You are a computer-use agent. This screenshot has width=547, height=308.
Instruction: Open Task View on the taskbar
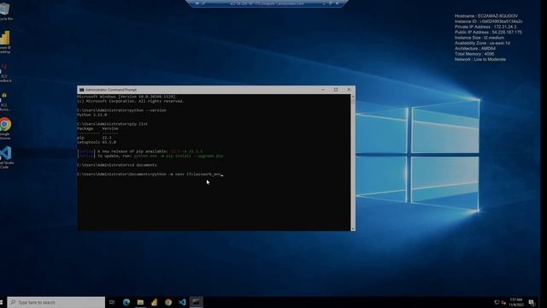pyautogui.click(x=112, y=302)
